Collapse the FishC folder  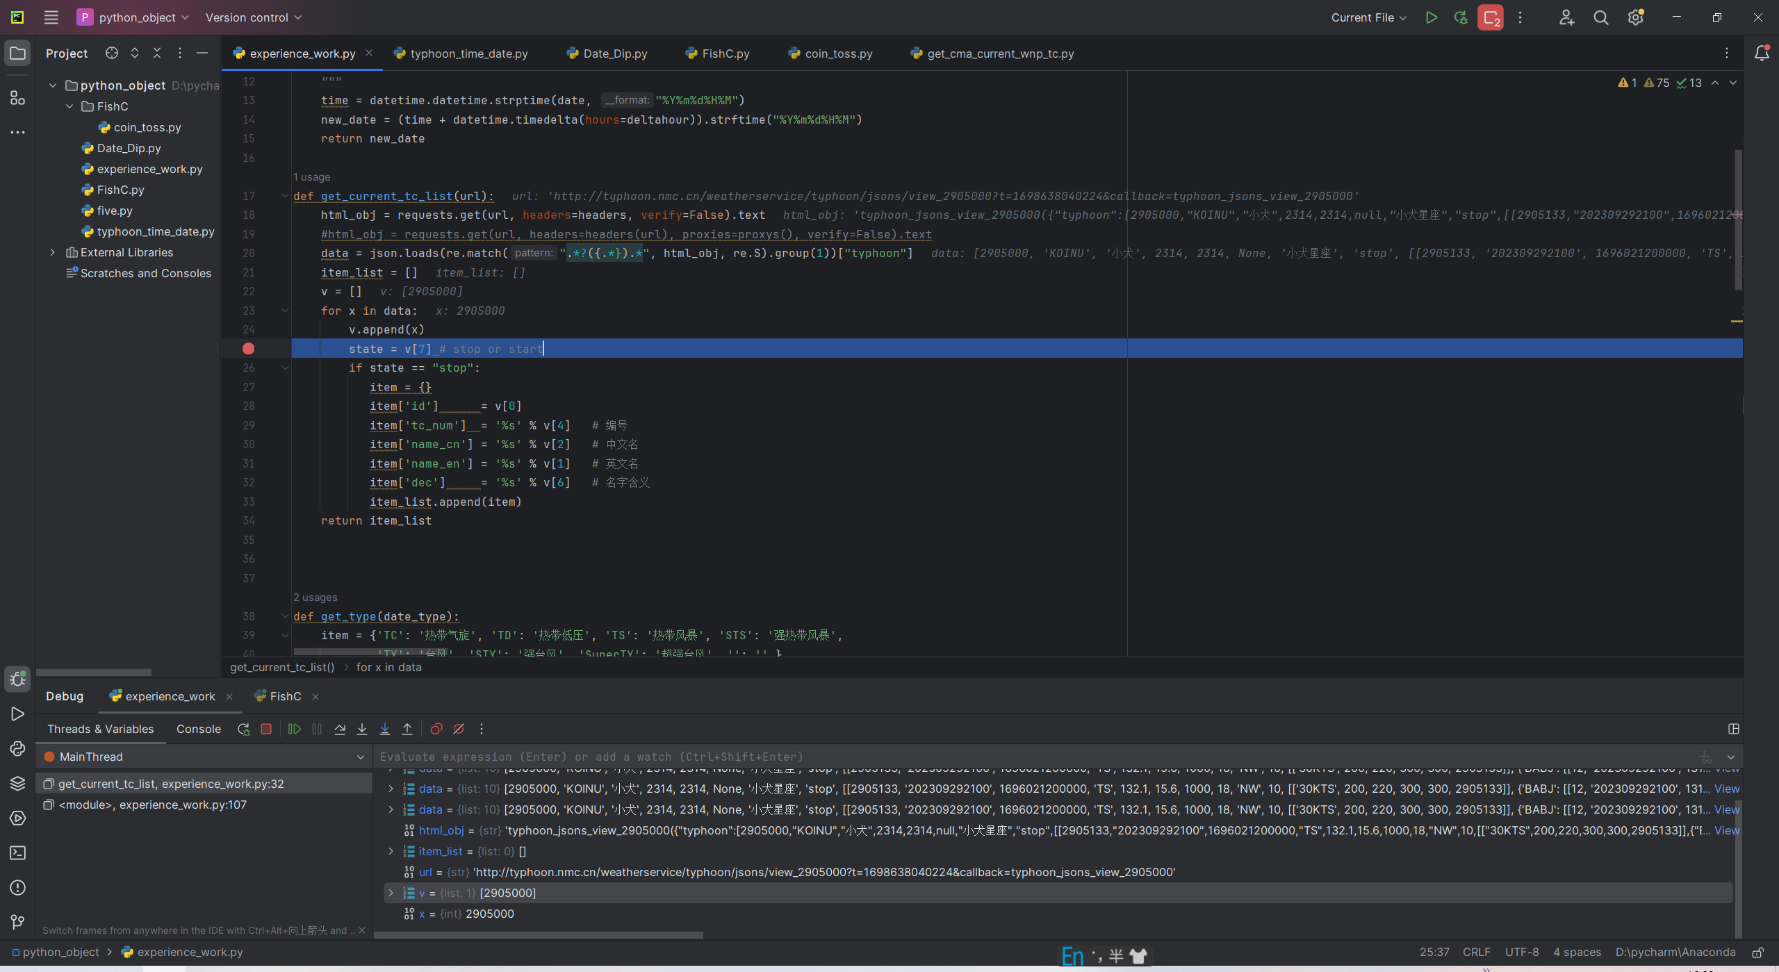(x=69, y=106)
